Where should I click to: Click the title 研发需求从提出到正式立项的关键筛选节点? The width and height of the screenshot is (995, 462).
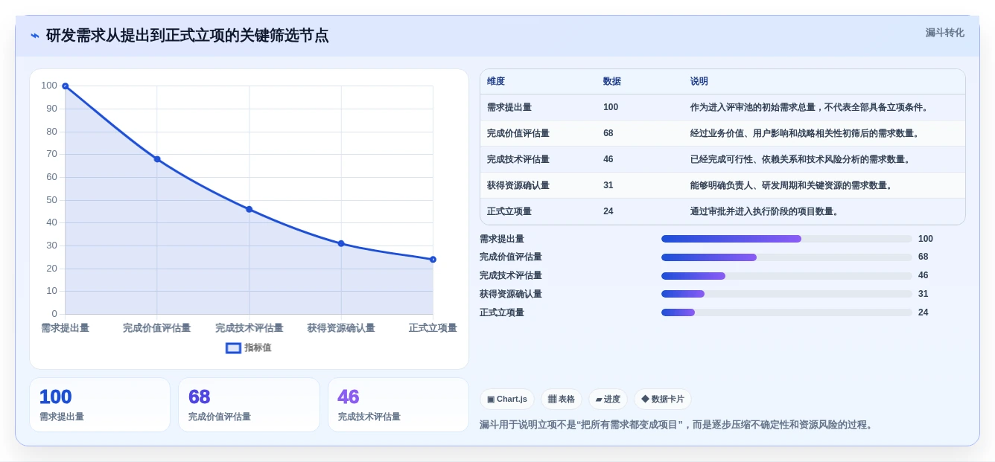187,36
